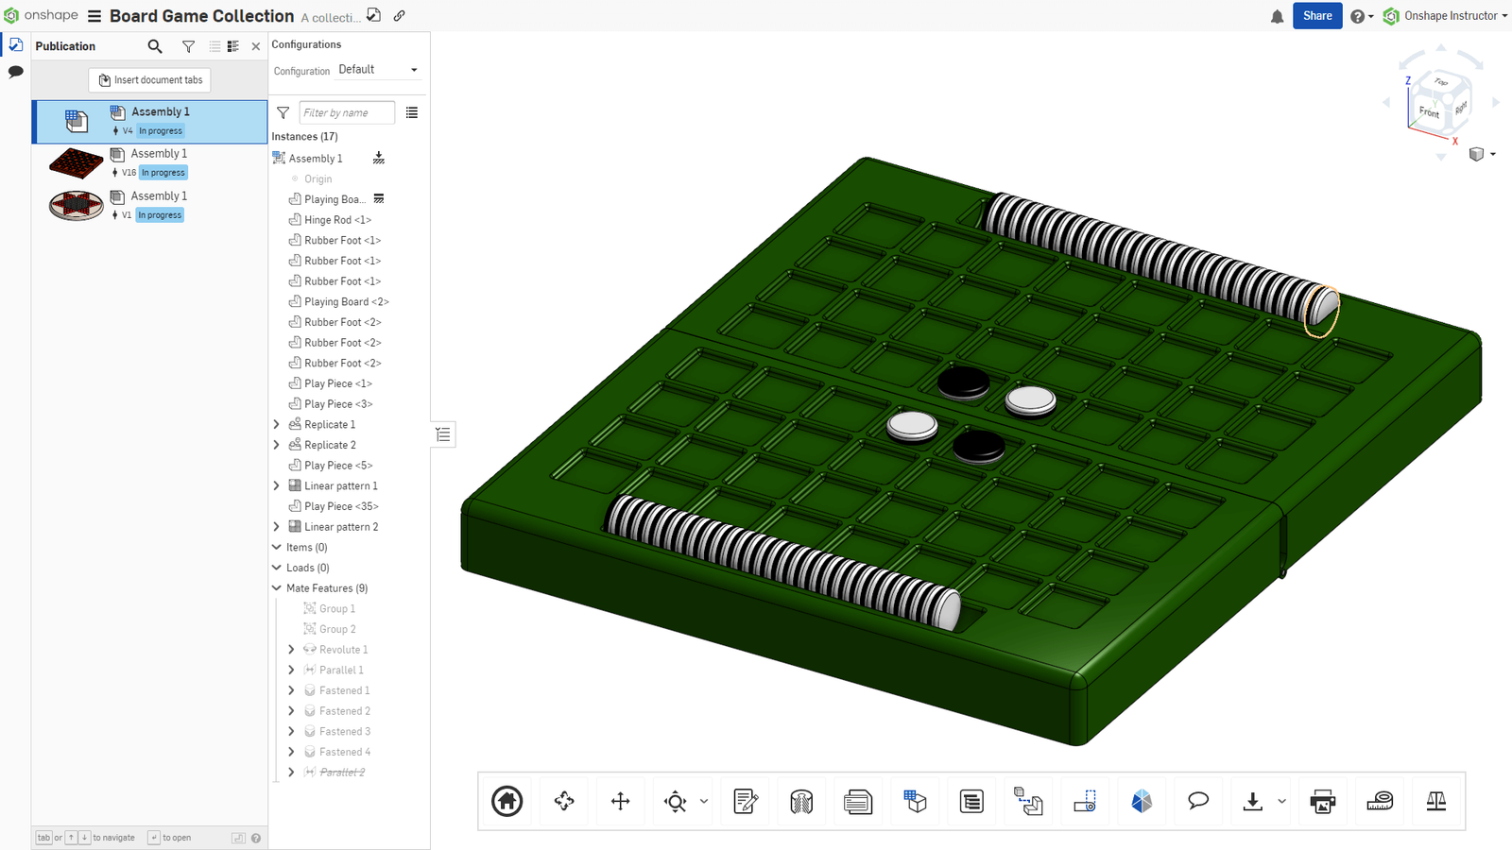Click the blue Share button
The width and height of the screenshot is (1512, 850).
(1316, 15)
